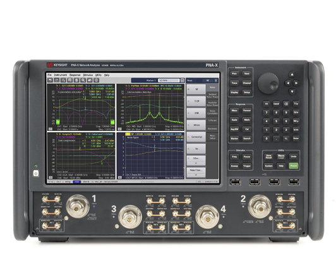Click the right arrow navigation key
Viewport: 336px width, 263px height.
coord(296,83)
